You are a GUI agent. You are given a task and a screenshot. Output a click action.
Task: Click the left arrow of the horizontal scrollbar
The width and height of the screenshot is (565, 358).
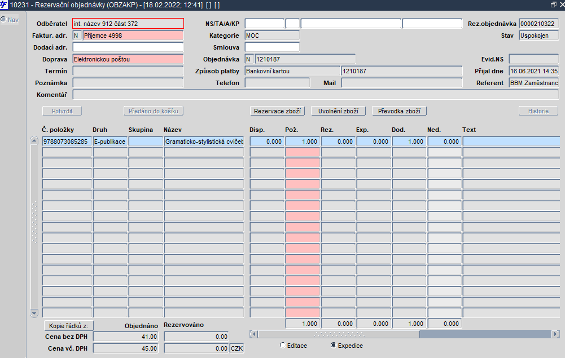253,334
